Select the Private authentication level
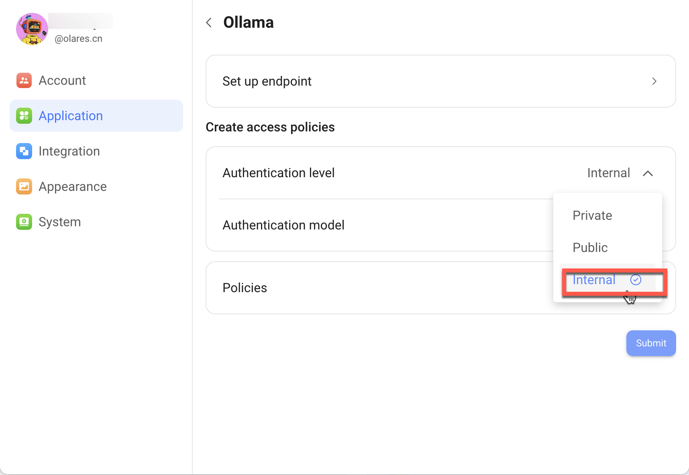The width and height of the screenshot is (689, 475). (592, 215)
